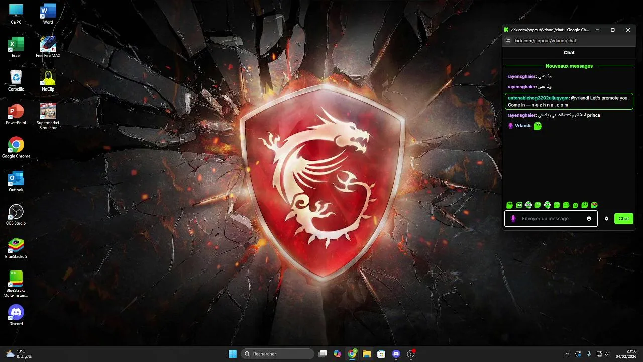Click the microphone tray icon

589,354
